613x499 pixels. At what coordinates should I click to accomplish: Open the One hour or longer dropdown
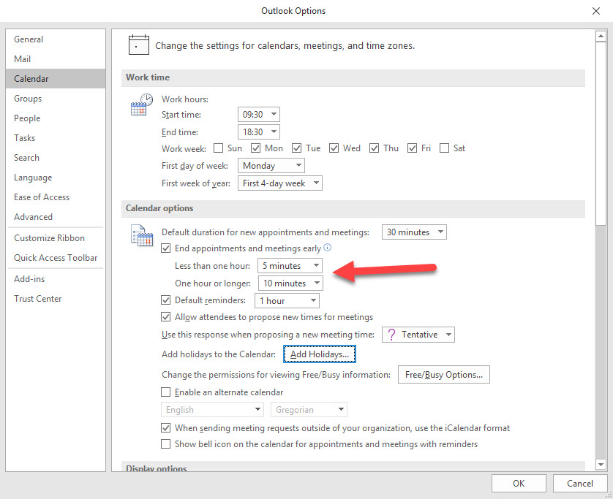pos(290,283)
